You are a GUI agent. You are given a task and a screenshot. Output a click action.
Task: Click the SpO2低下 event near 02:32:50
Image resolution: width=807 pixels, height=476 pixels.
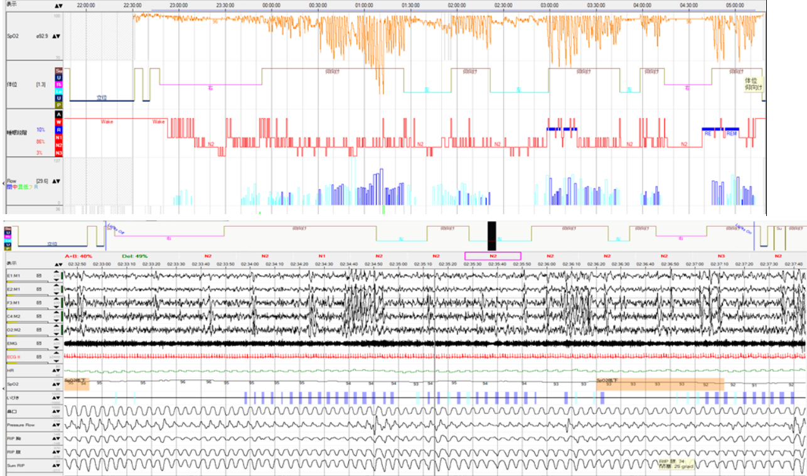[x=77, y=384]
